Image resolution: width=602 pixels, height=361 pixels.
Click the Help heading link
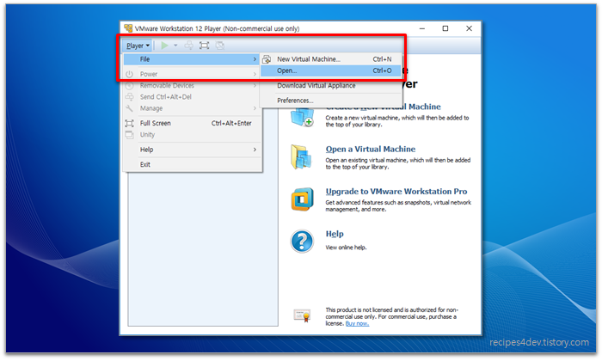[x=335, y=234]
